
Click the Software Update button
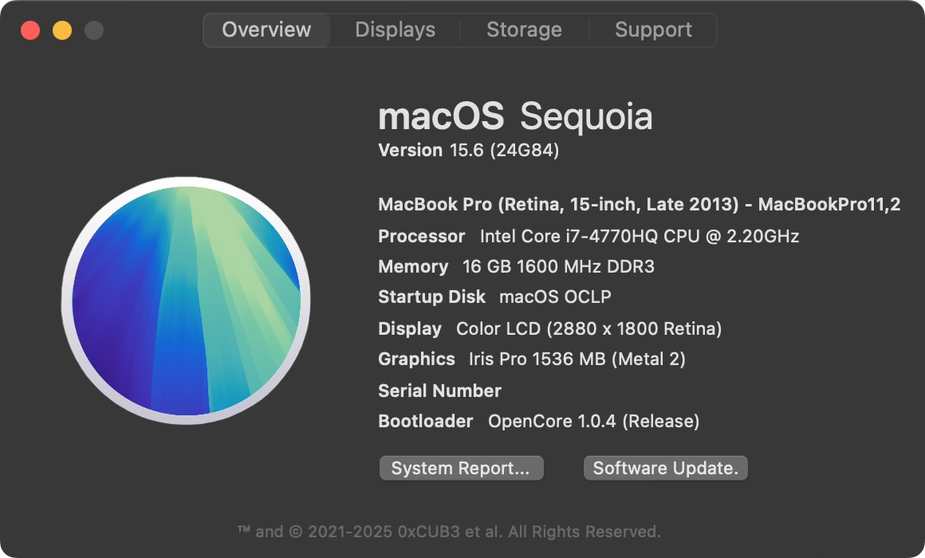[x=665, y=469]
